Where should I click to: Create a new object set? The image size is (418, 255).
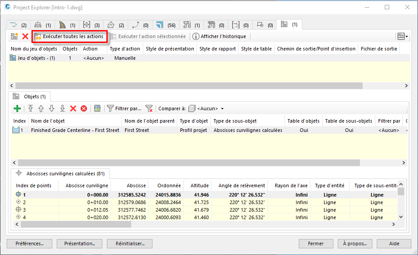click(14, 36)
